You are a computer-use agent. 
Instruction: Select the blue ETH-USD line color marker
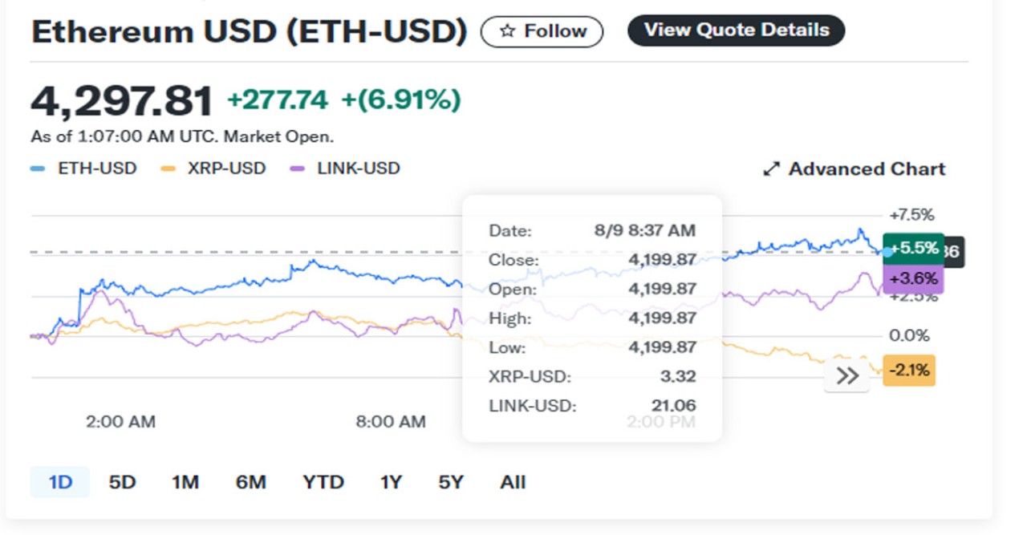click(35, 168)
